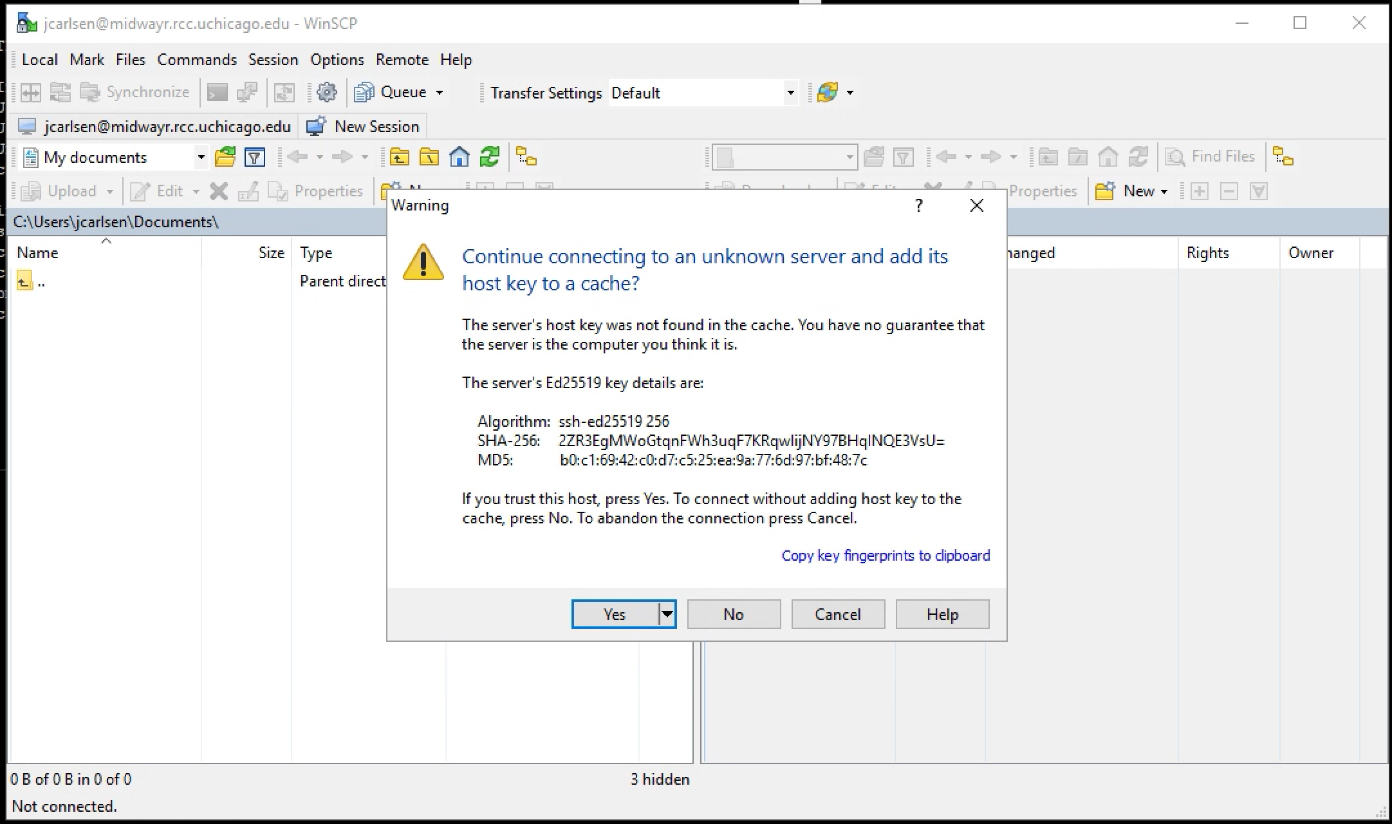Open the Session menu
The width and height of the screenshot is (1392, 824).
pyautogui.click(x=274, y=60)
